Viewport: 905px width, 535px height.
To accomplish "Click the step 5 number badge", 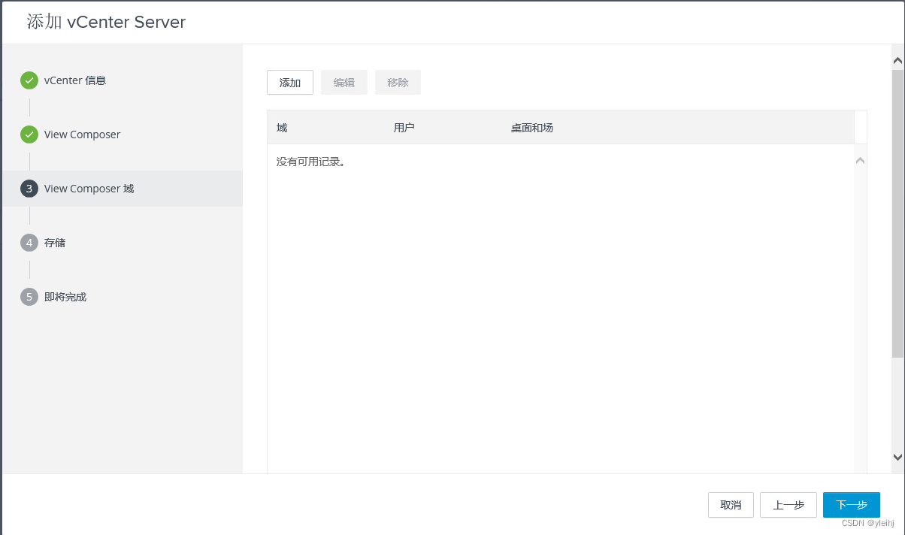I will click(29, 297).
